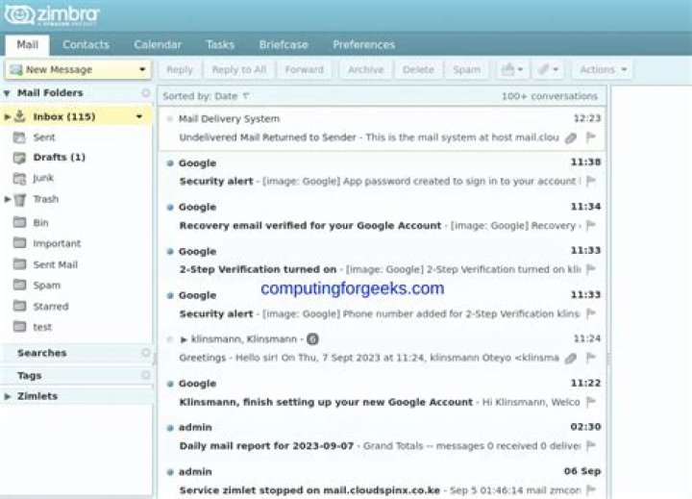The image size is (692, 499).
Task: Open the Calendar tab
Action: click(158, 44)
